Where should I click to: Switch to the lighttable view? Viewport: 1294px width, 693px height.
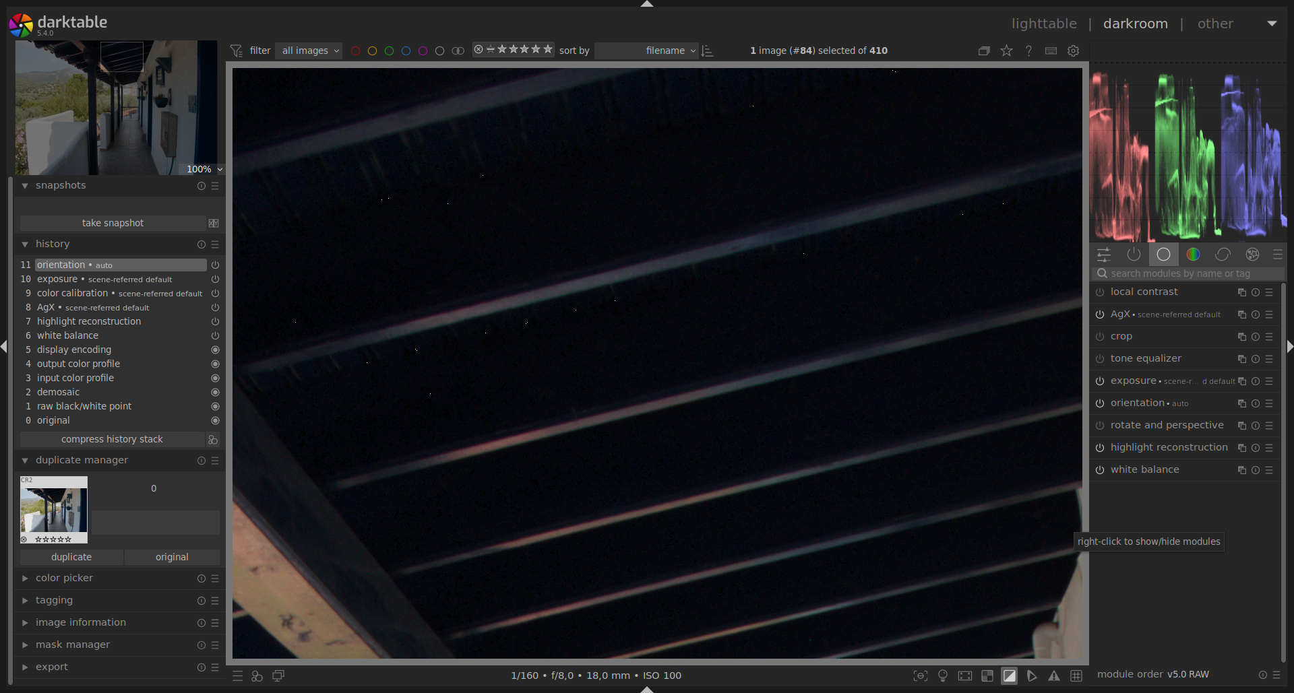point(1044,24)
